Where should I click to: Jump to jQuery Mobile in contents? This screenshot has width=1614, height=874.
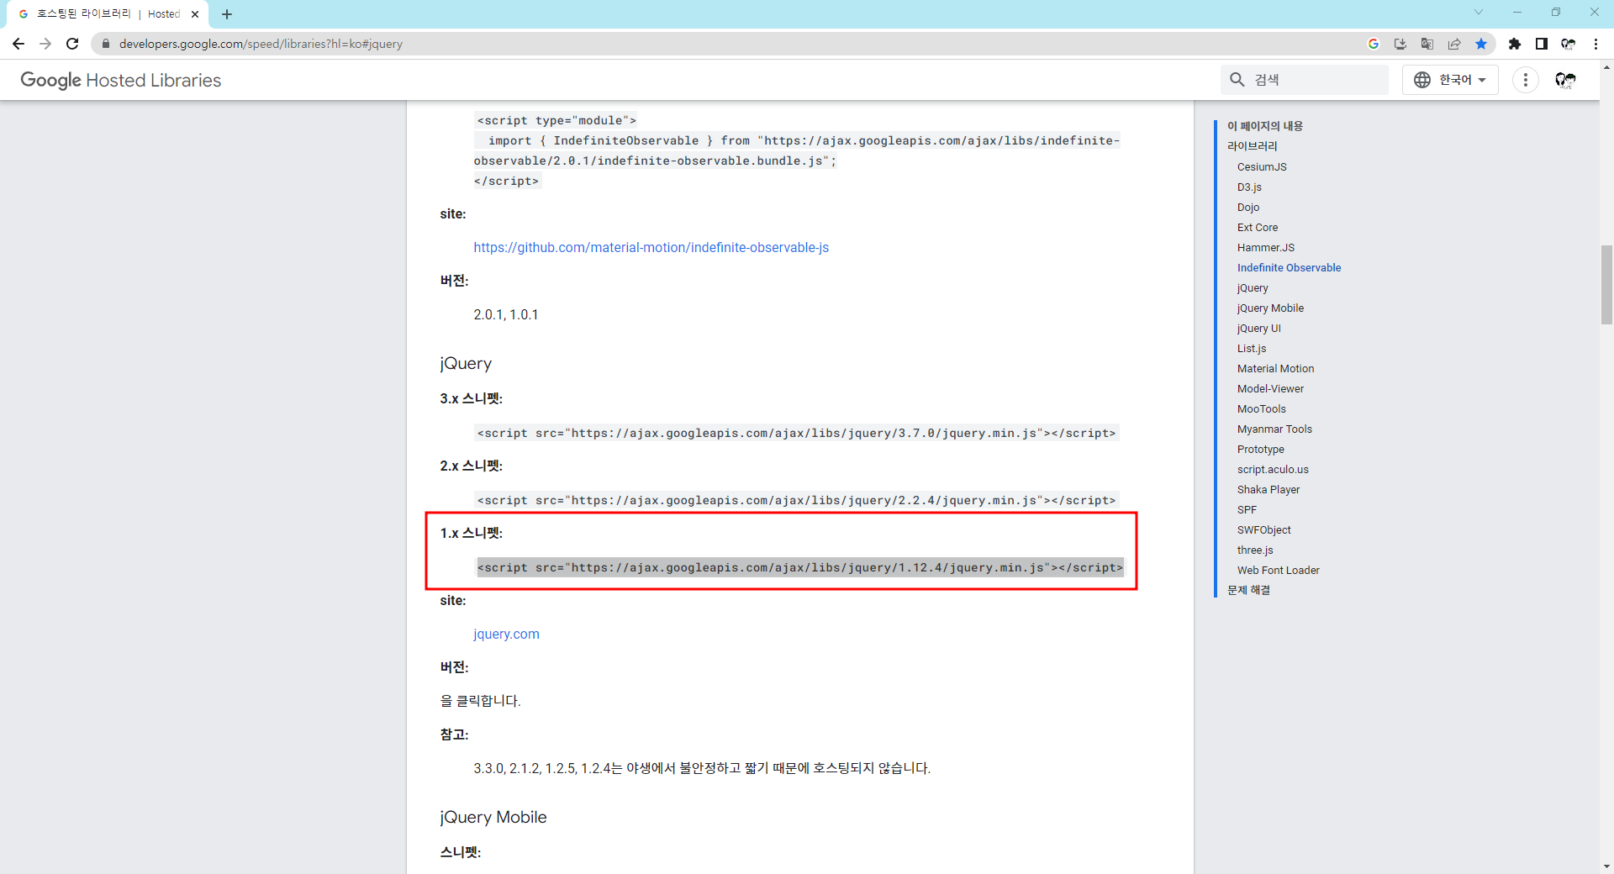(1270, 308)
